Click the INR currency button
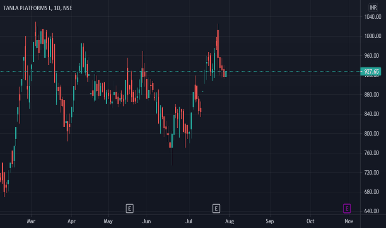 [x=373, y=7]
